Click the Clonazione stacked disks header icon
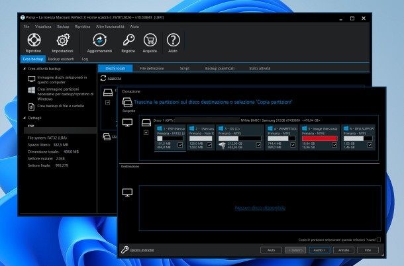 (127, 103)
